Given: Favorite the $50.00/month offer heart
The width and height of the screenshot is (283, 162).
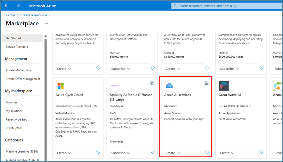Looking at the screenshot, I should click(153, 68).
